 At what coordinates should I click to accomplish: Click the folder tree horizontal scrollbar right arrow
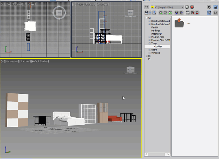pos(168,154)
